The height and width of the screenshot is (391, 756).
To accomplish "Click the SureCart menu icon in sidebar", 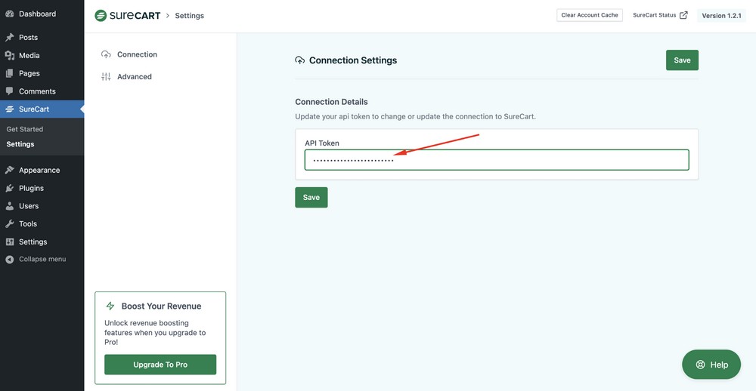I will point(10,109).
